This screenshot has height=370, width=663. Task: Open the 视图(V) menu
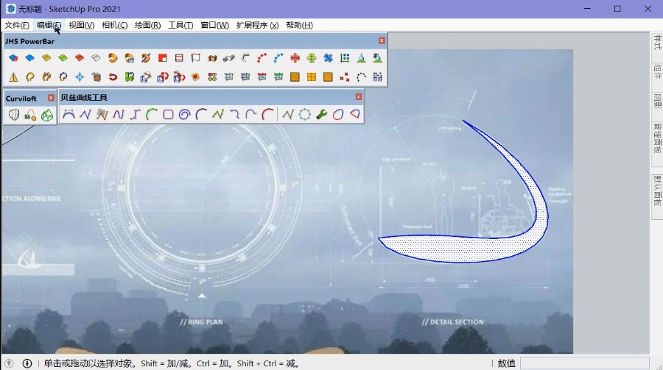coord(81,25)
